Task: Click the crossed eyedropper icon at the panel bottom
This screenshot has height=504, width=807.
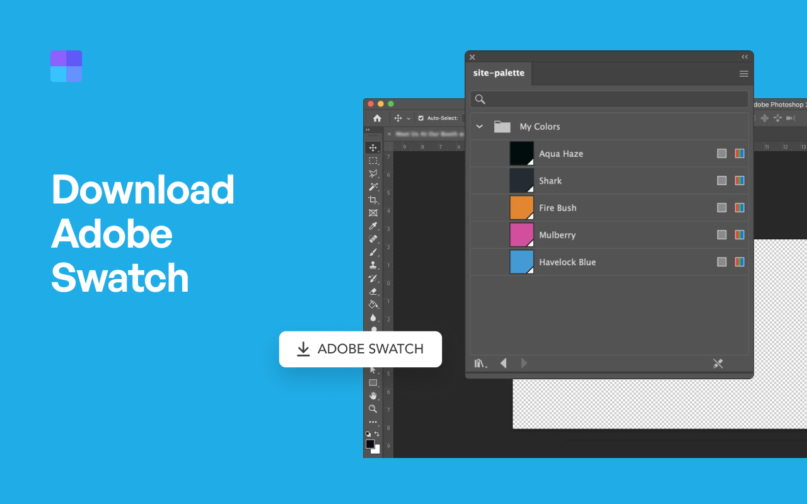Action: (x=717, y=364)
